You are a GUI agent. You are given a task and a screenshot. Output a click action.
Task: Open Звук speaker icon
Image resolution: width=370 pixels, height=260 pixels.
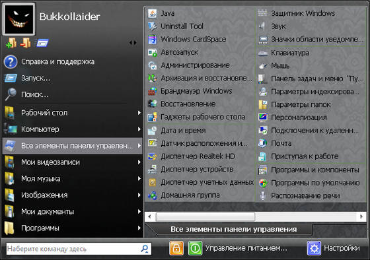coord(263,26)
